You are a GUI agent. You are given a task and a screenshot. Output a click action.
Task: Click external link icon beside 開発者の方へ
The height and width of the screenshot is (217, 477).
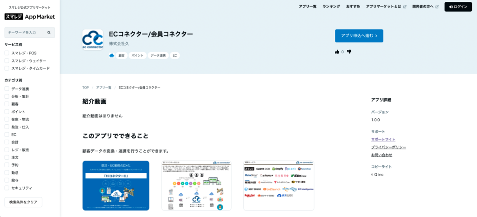(437, 7)
